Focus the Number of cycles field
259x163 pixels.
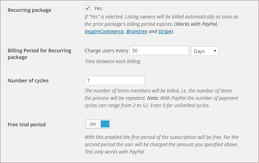[x=114, y=81]
